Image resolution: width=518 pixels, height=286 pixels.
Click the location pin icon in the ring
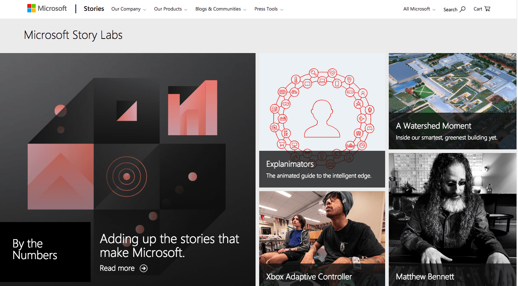click(x=349, y=80)
